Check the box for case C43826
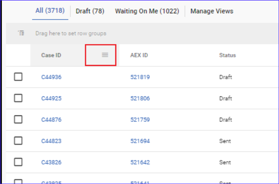 18,162
